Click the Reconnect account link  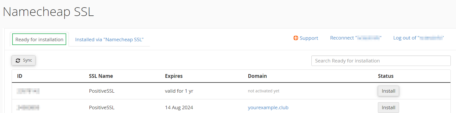pyautogui.click(x=356, y=38)
